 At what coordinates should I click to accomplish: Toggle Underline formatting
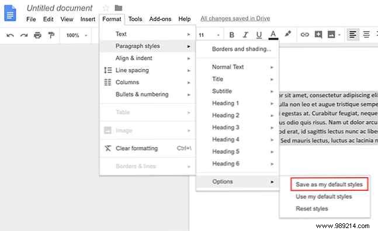coord(259,35)
